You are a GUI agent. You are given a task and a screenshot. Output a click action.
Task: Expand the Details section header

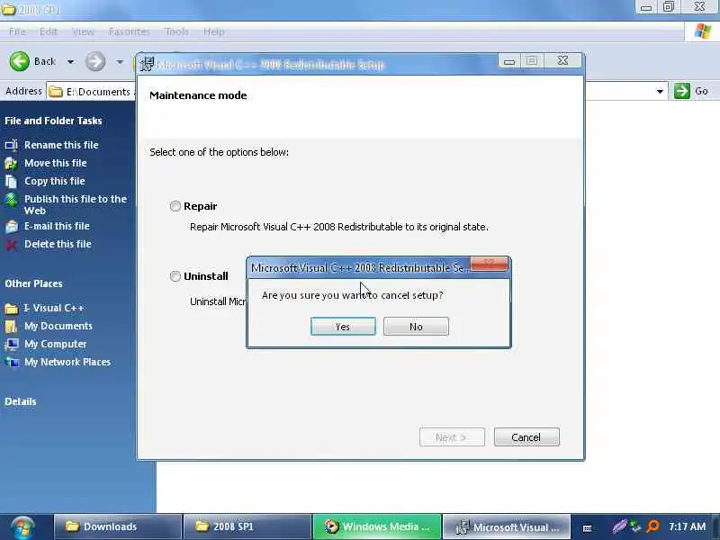21,401
